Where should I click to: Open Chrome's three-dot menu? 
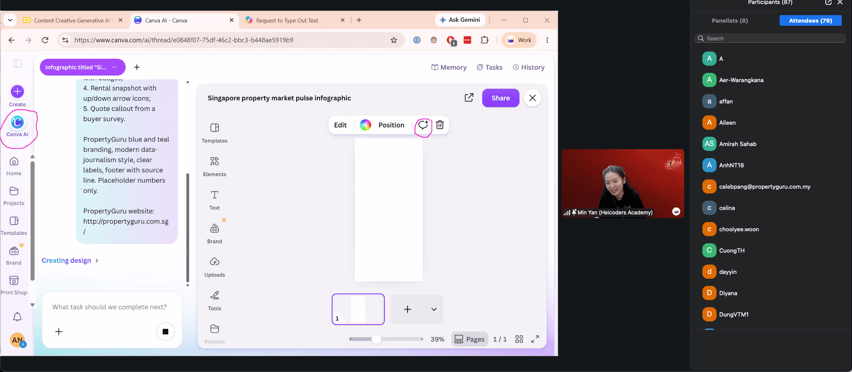pyautogui.click(x=547, y=40)
